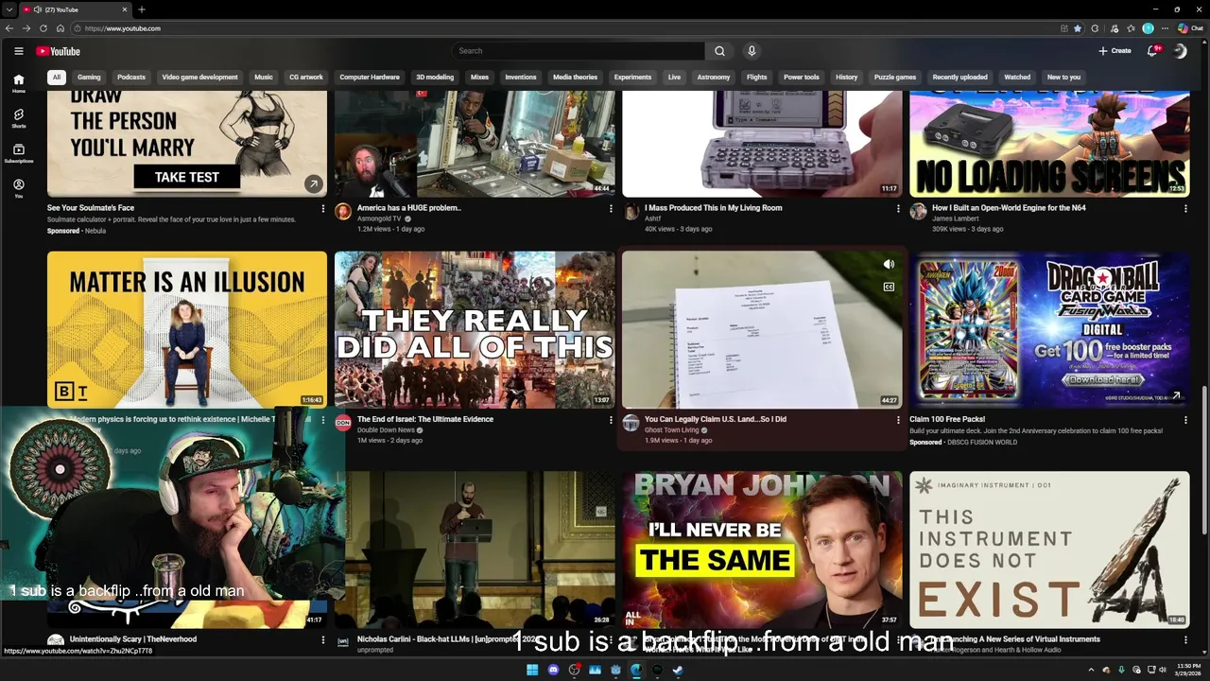
Task: Open options for the Virtual Instruments video
Action: 1185,639
